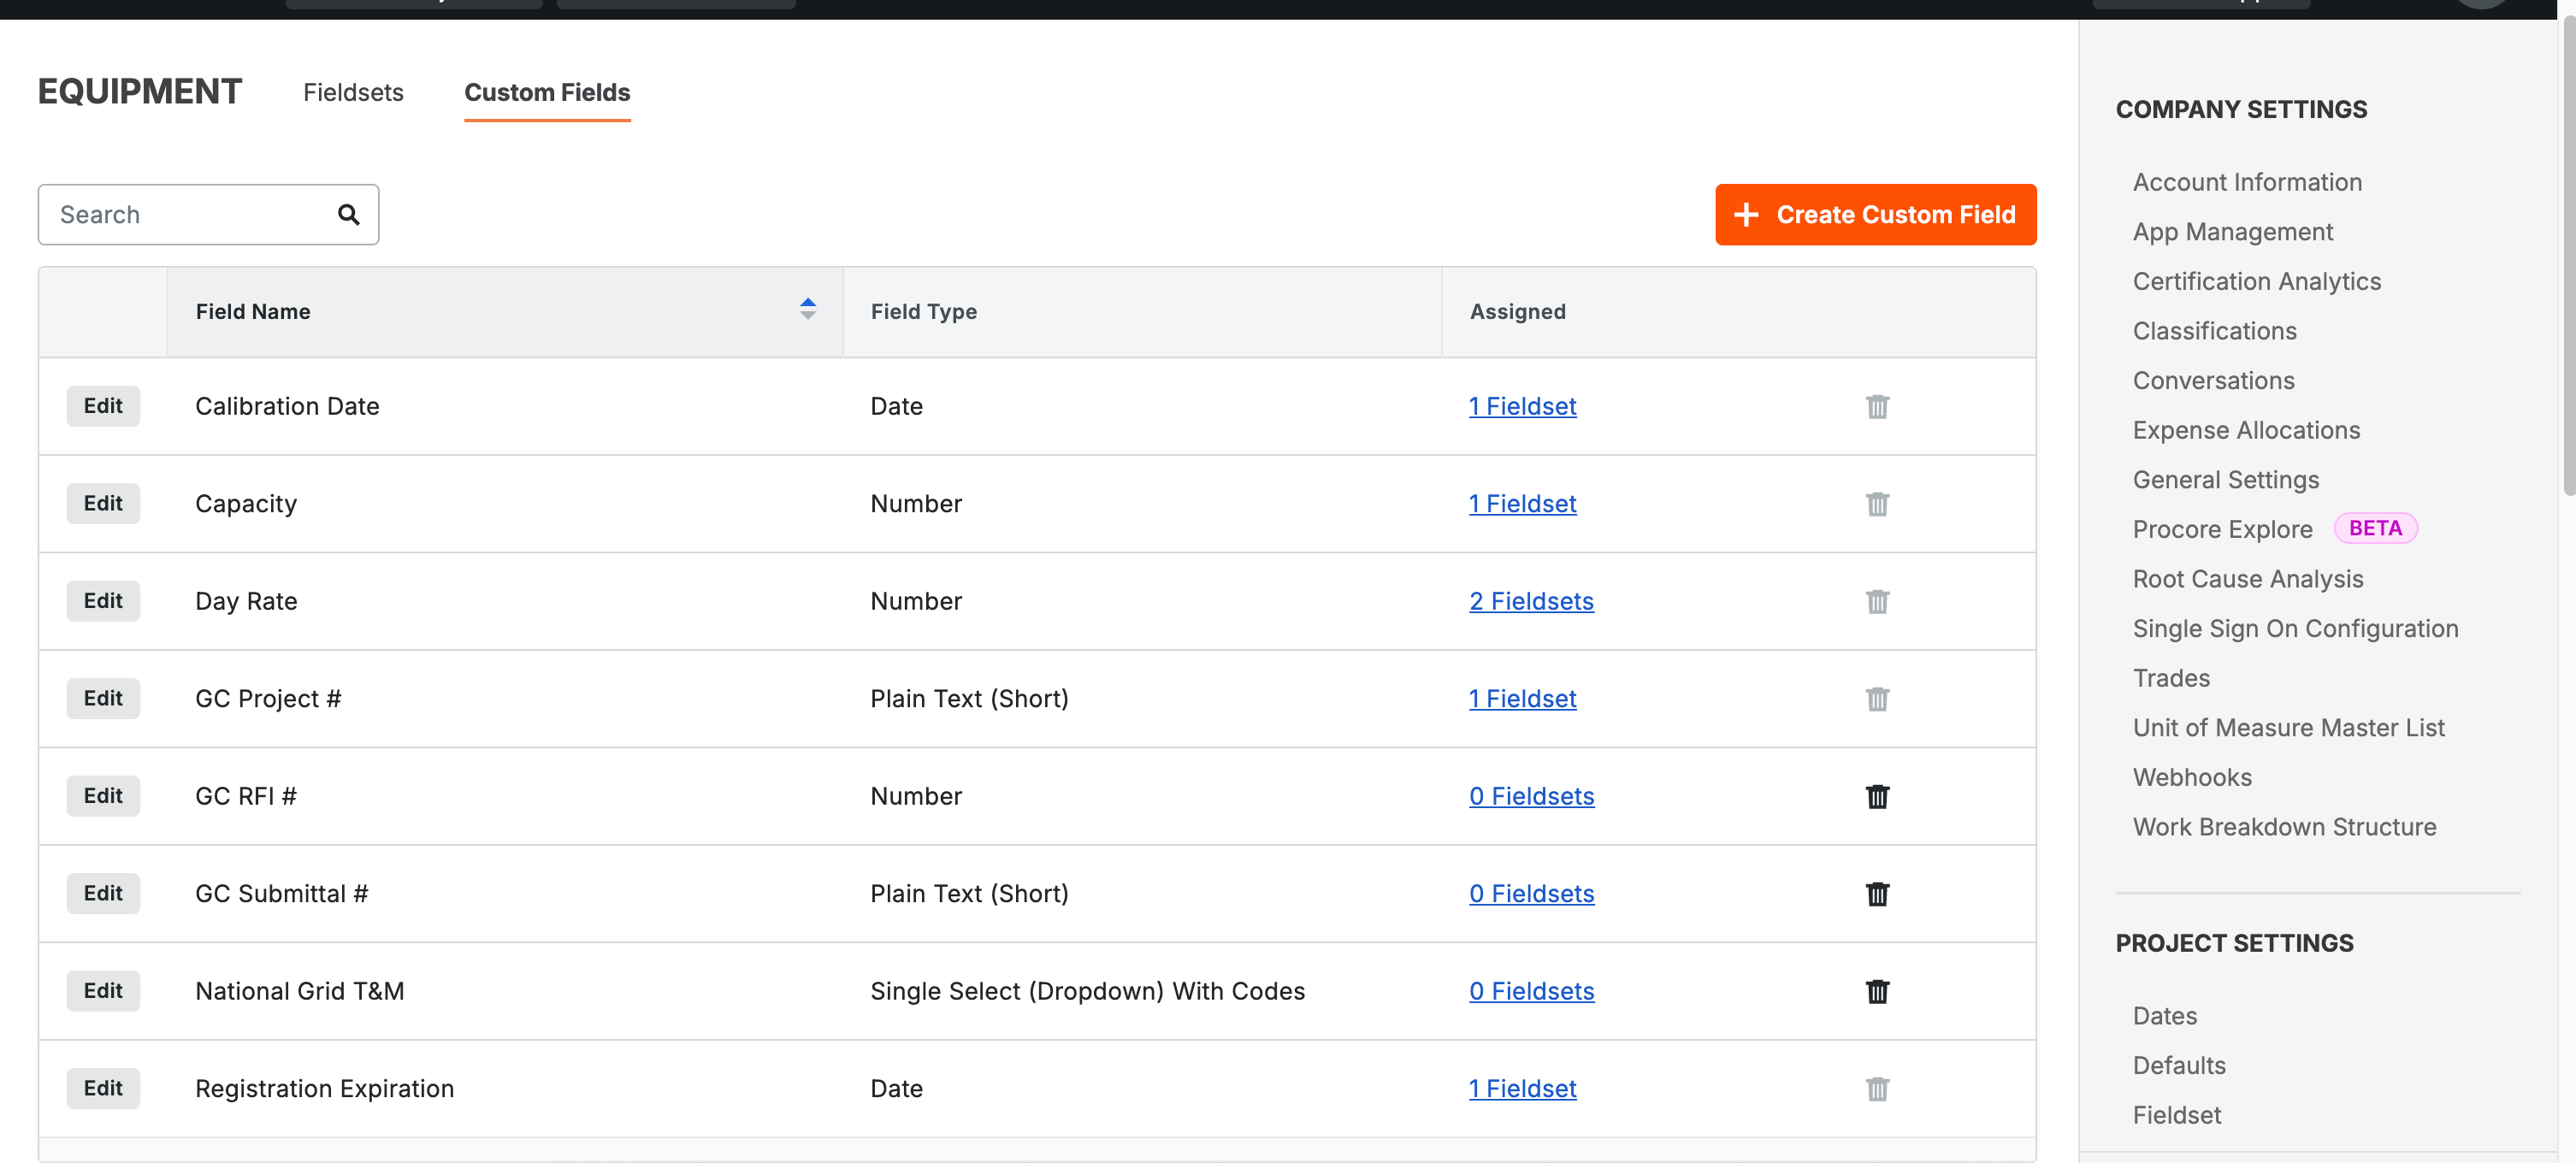This screenshot has height=1163, width=2576.
Task: Click the trash icon for Capacity
Action: [1877, 503]
